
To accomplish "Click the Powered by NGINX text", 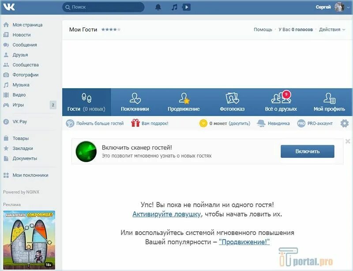I will [x=21, y=192].
